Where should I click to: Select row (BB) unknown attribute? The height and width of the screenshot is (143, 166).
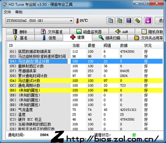(x=85, y=95)
